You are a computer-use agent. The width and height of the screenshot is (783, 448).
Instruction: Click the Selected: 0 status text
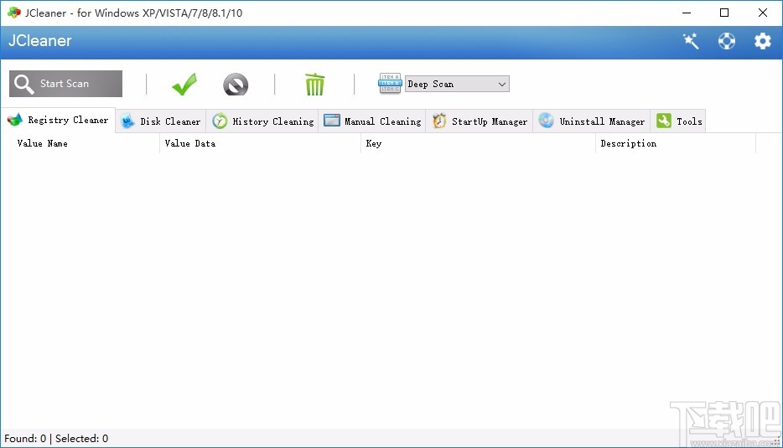point(82,439)
